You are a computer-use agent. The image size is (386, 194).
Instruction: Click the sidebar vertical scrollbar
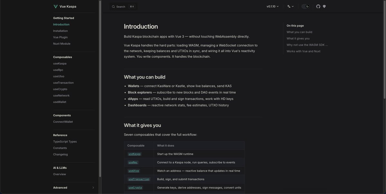point(100,88)
